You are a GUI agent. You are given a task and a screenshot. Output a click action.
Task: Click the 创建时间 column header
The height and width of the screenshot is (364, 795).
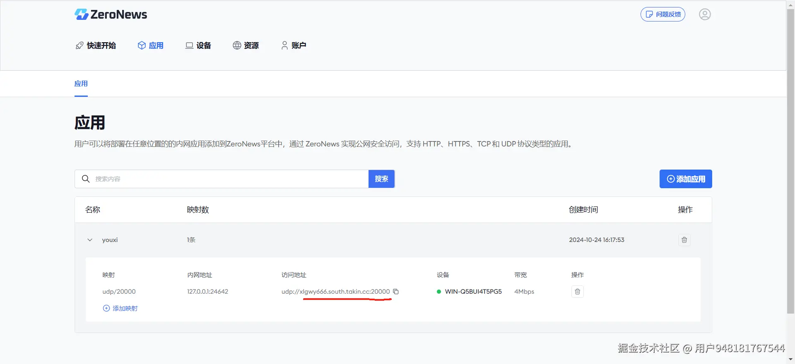(583, 210)
